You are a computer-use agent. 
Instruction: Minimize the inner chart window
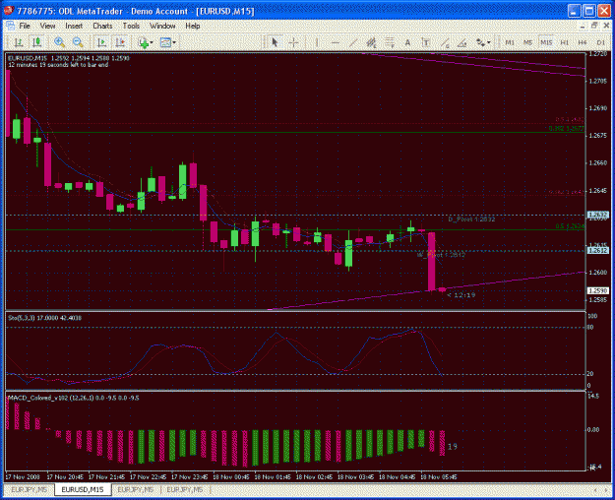583,26
